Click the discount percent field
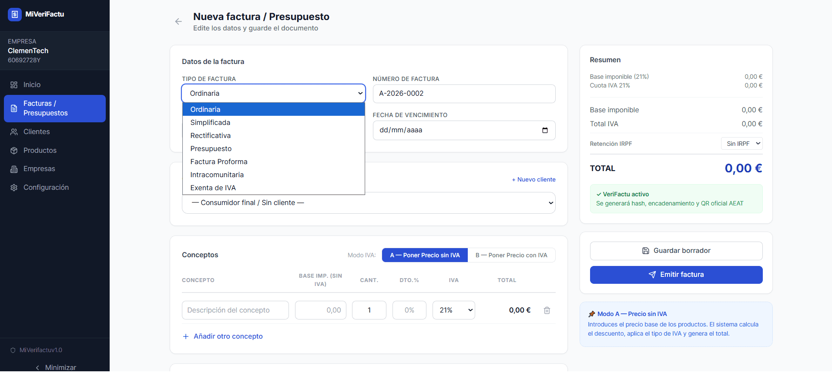Viewport: 832px width, 380px height. [x=409, y=310]
